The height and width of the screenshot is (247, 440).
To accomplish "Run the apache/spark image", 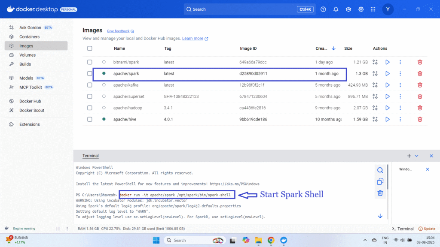I will [387, 74].
